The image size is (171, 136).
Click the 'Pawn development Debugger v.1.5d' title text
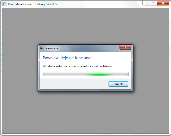point(33,4)
